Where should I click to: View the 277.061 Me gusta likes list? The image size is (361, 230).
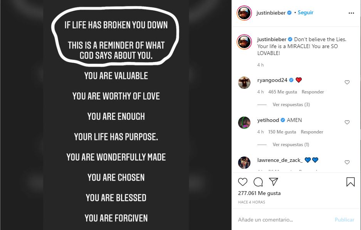coord(259,193)
